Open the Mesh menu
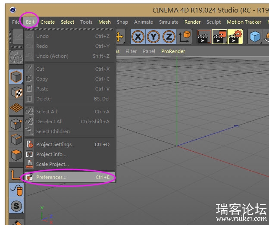 coord(104,22)
